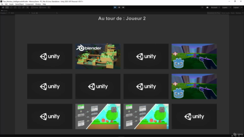
Task: Restore down the Unity window
Action: coord(235,2)
